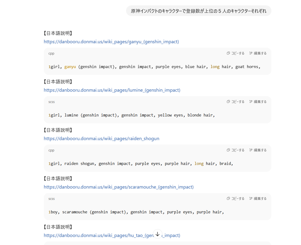Click the first 【日本語説明】 heading
This screenshot has width=301, height=245.
coord(58,33)
